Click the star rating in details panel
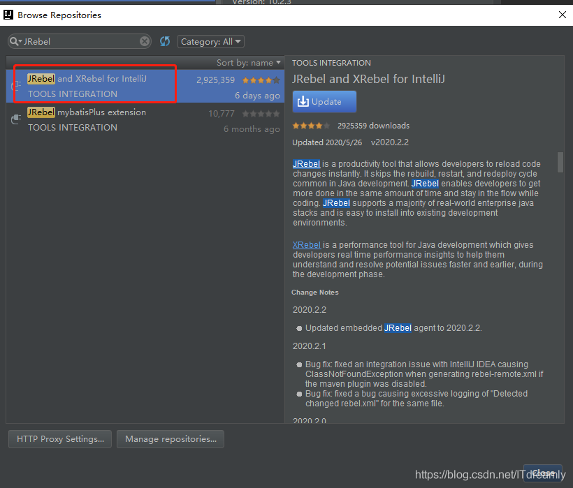 [x=311, y=126]
